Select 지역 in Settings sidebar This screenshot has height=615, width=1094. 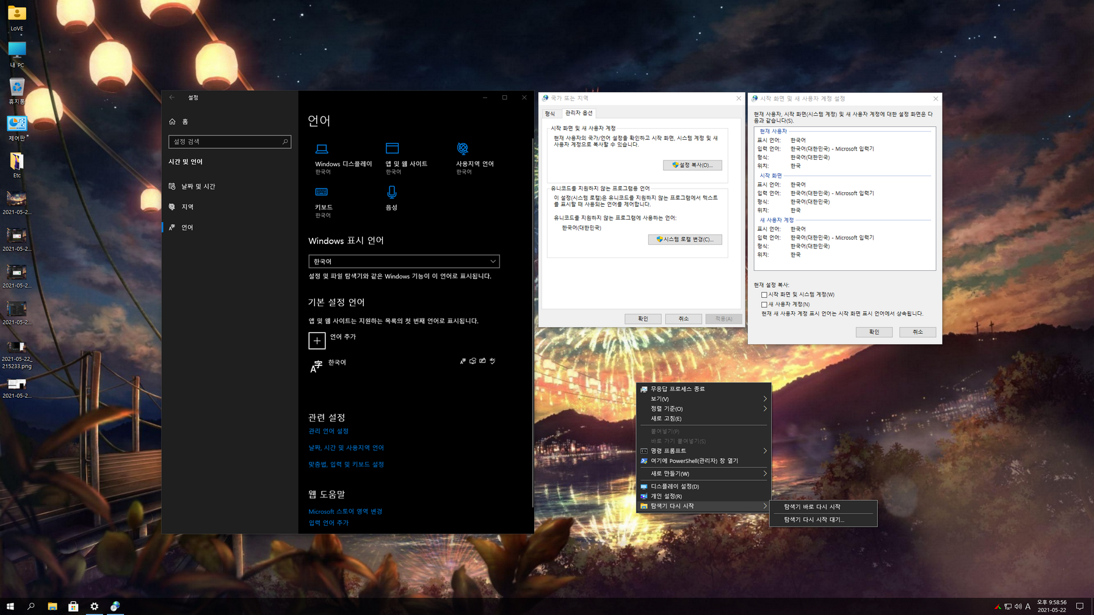pyautogui.click(x=230, y=207)
